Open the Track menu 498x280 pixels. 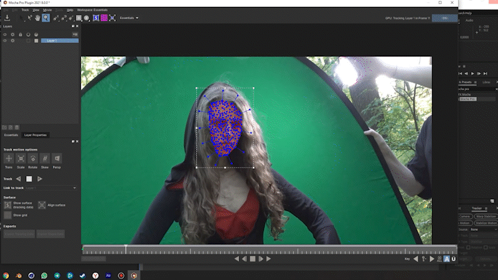[25, 10]
